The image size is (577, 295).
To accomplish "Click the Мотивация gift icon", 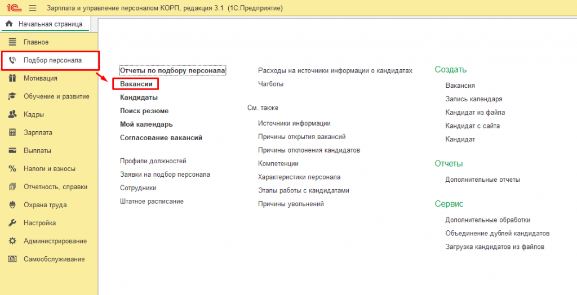I will [12, 78].
